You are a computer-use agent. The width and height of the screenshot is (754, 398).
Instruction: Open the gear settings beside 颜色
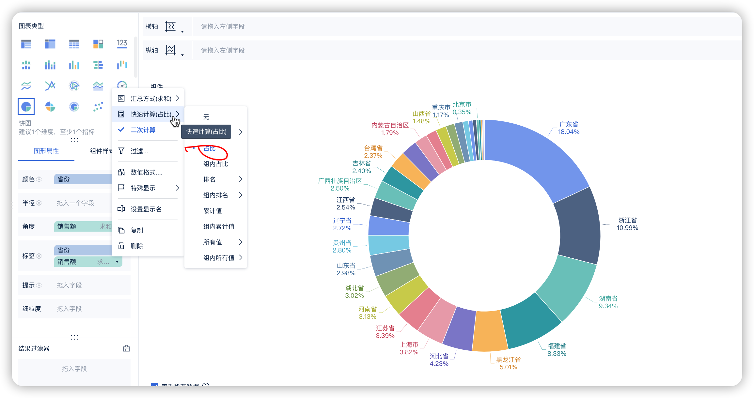(39, 179)
